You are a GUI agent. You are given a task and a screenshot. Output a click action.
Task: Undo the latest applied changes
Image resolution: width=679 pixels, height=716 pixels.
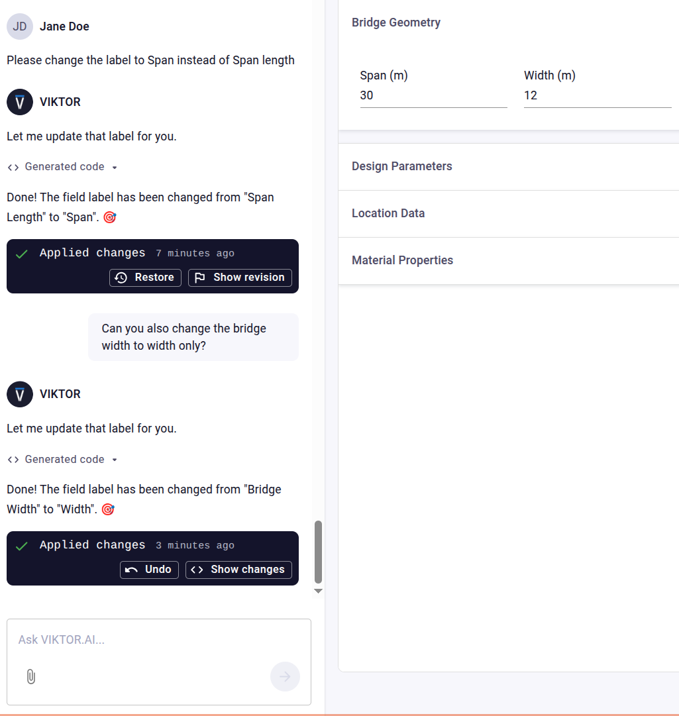(x=149, y=570)
